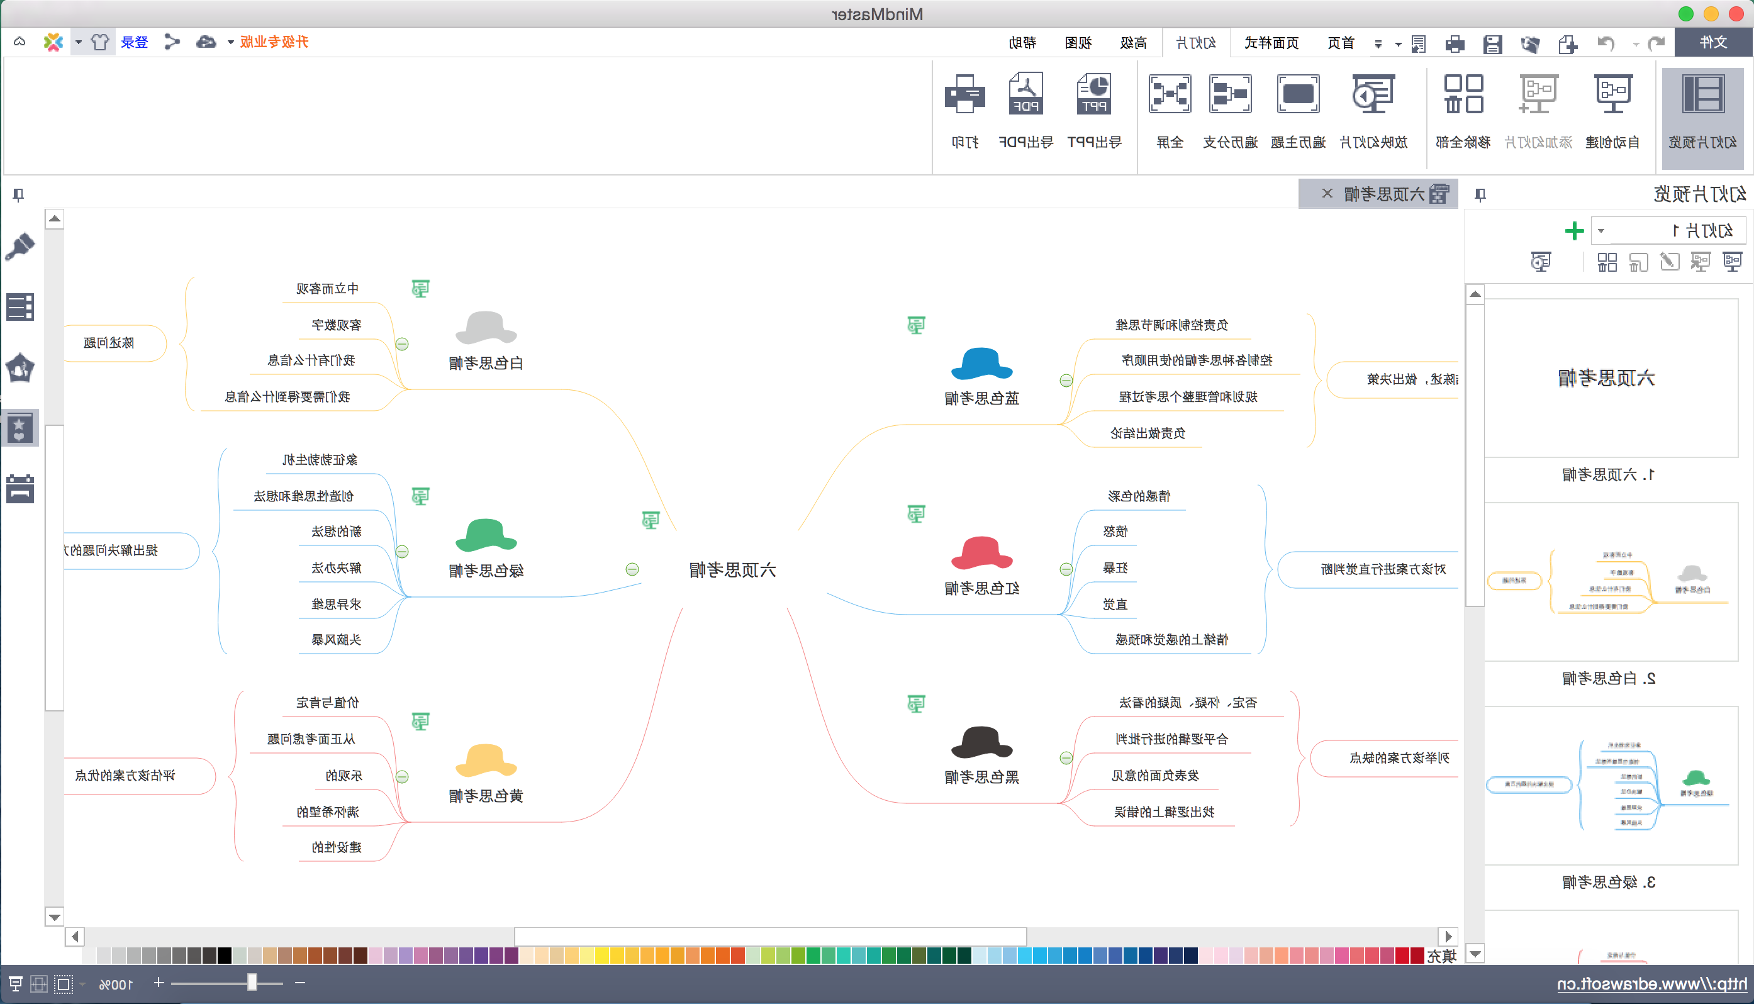This screenshot has width=1754, height=1004.
Task: Pick the black color swatch in palette
Action: [x=224, y=955]
